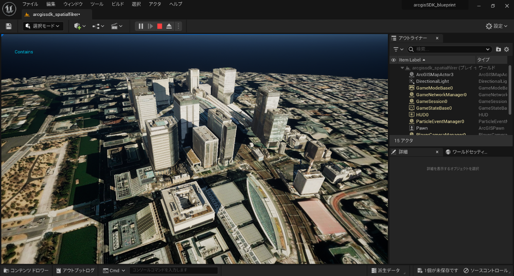Click the frame skip button
The image size is (514, 276).
click(150, 26)
